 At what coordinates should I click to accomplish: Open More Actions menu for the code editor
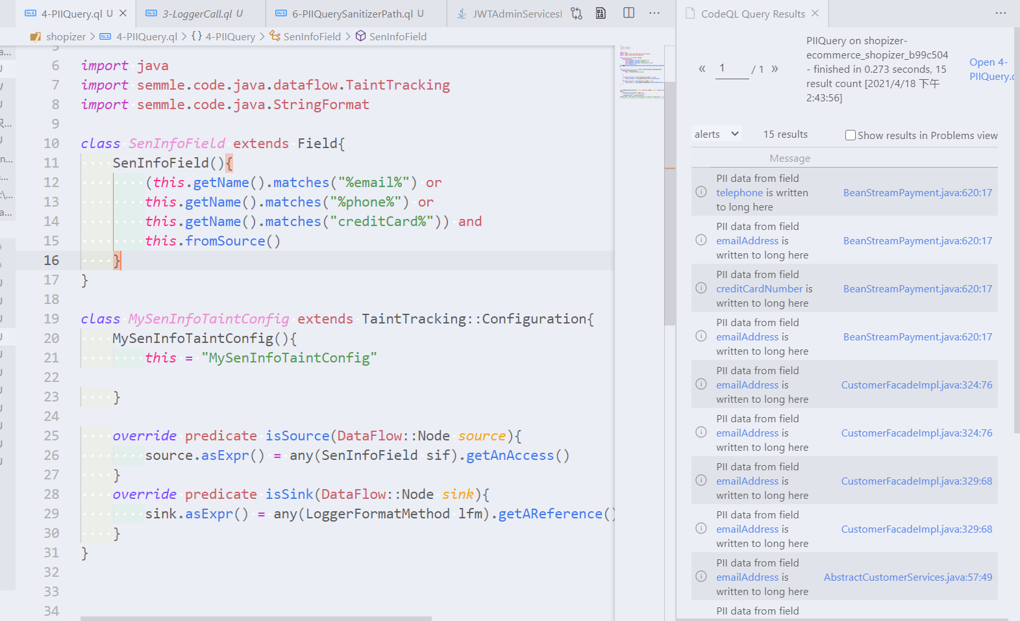click(654, 13)
